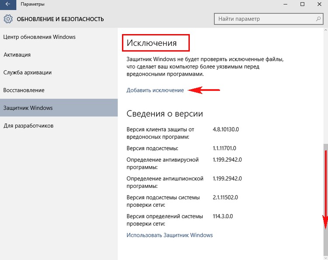This screenshot has height=260, width=328.
Task: Click the settings gear icon in the header
Action: pos(8,19)
